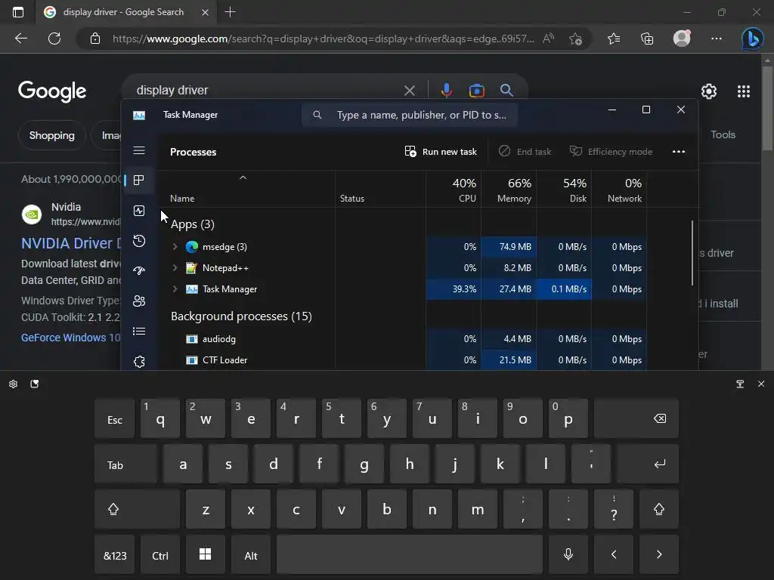The width and height of the screenshot is (774, 580).
Task: Expand Task Manager process row
Action: (x=175, y=289)
